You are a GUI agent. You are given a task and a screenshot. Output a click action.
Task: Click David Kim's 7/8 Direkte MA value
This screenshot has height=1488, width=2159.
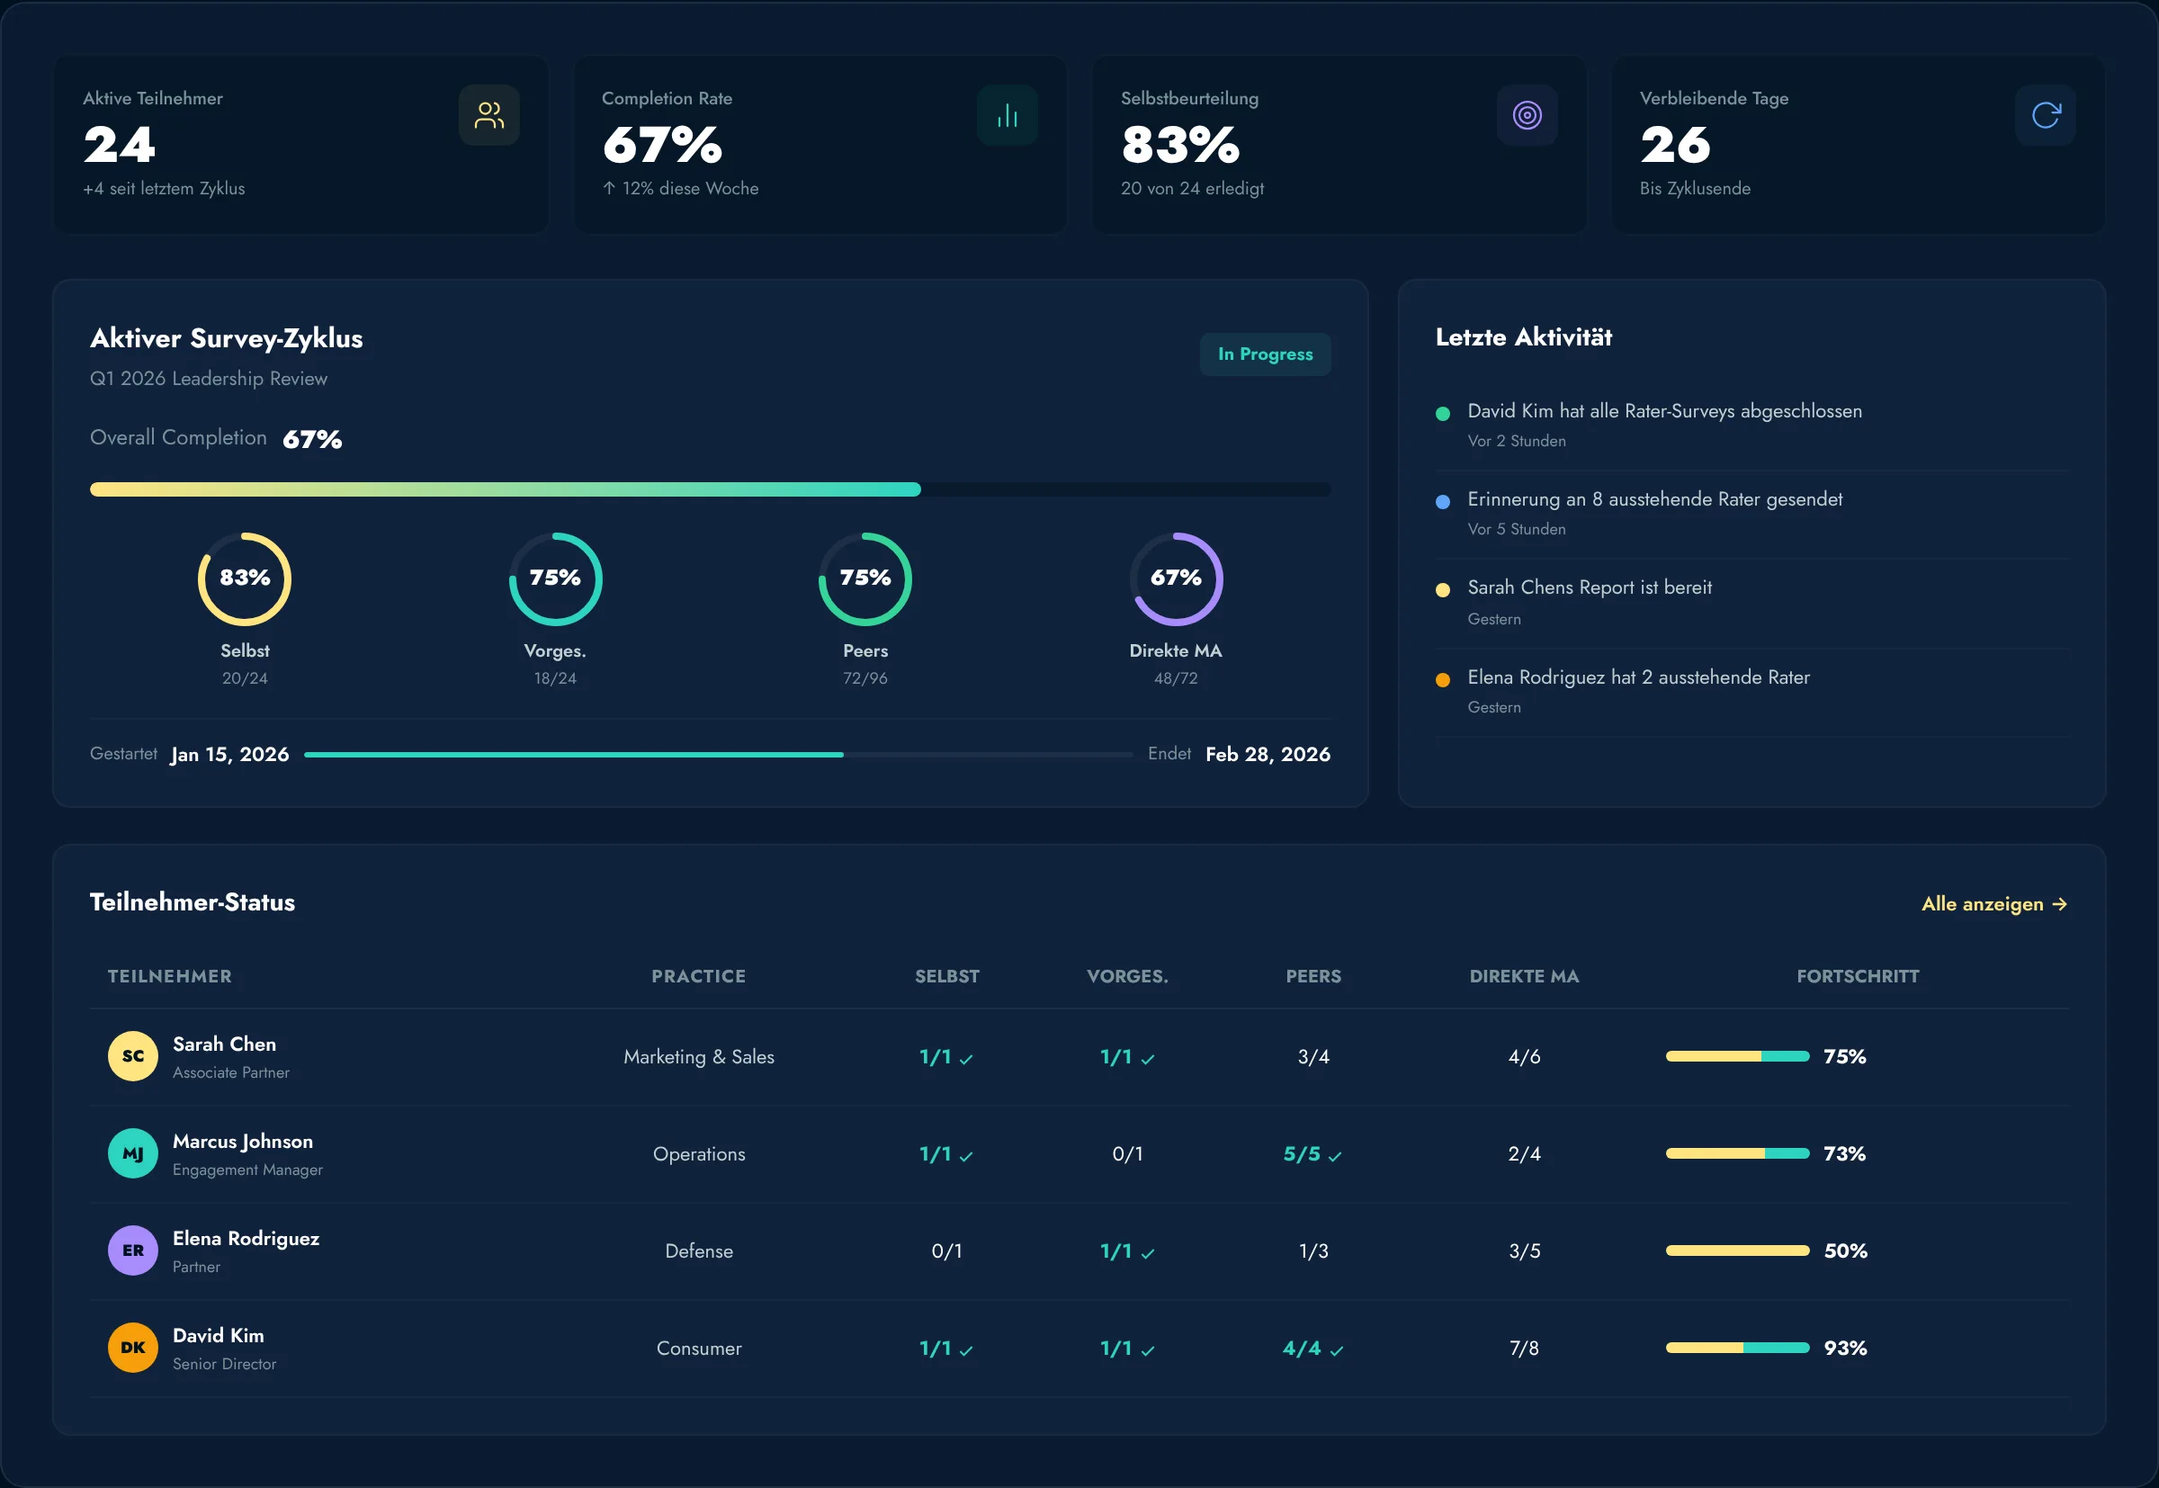coord(1524,1348)
